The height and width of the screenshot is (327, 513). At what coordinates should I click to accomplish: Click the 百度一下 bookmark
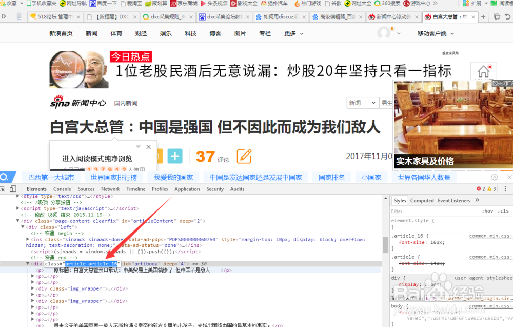104,3
